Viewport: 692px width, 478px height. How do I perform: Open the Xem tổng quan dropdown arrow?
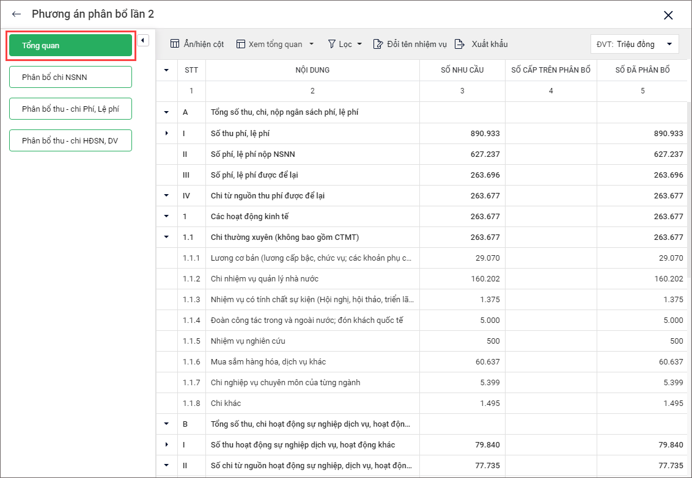coord(311,44)
